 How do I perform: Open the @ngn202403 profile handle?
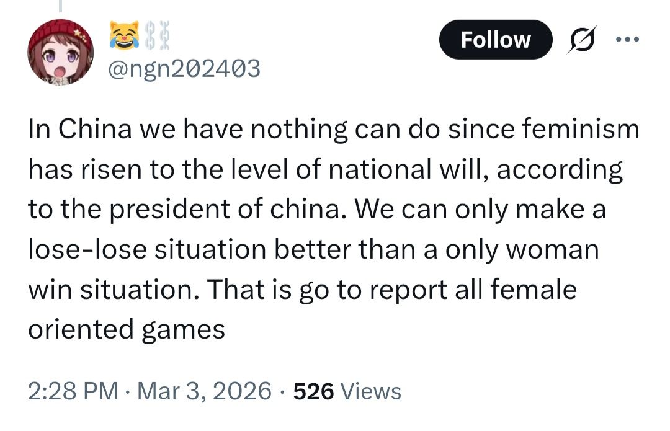[x=184, y=68]
